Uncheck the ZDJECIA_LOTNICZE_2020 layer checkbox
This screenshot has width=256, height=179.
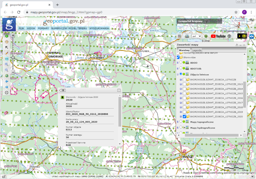pyautogui.click(x=185, y=116)
